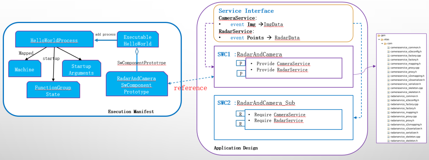Click the cameraservice_common.h file icon
Image resolution: width=429 pixels, height=160 pixels.
[388, 48]
